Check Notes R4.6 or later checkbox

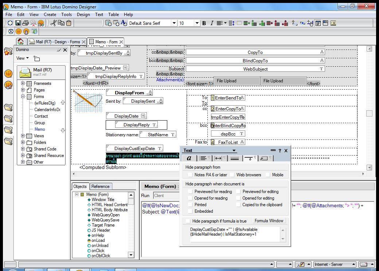click(x=191, y=174)
